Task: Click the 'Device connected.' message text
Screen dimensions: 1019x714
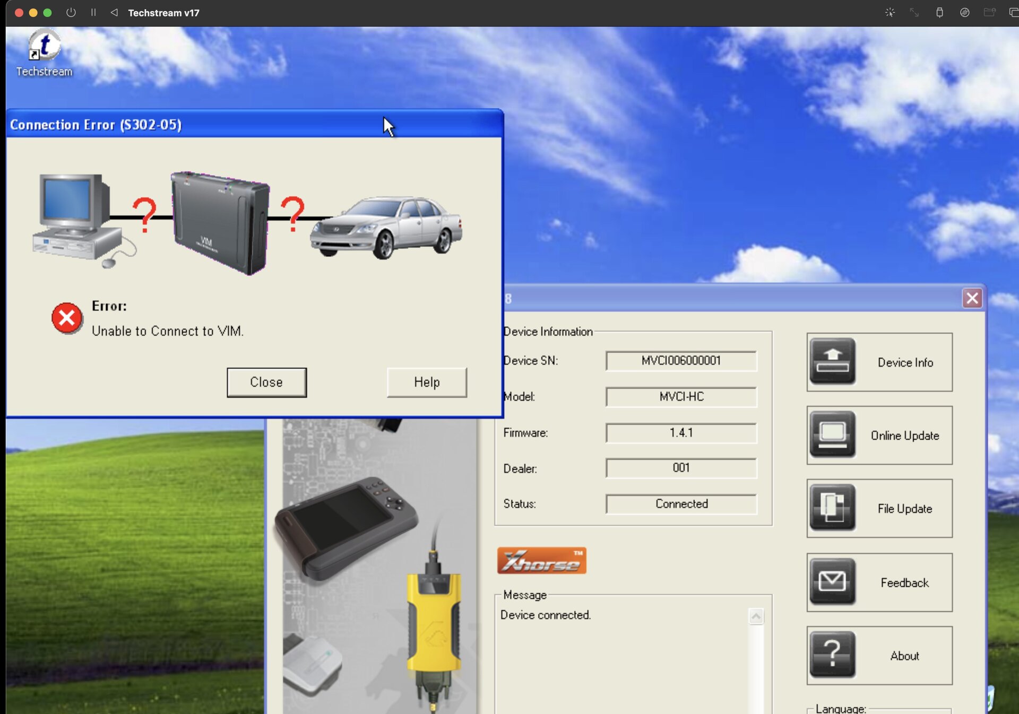Action: tap(545, 615)
